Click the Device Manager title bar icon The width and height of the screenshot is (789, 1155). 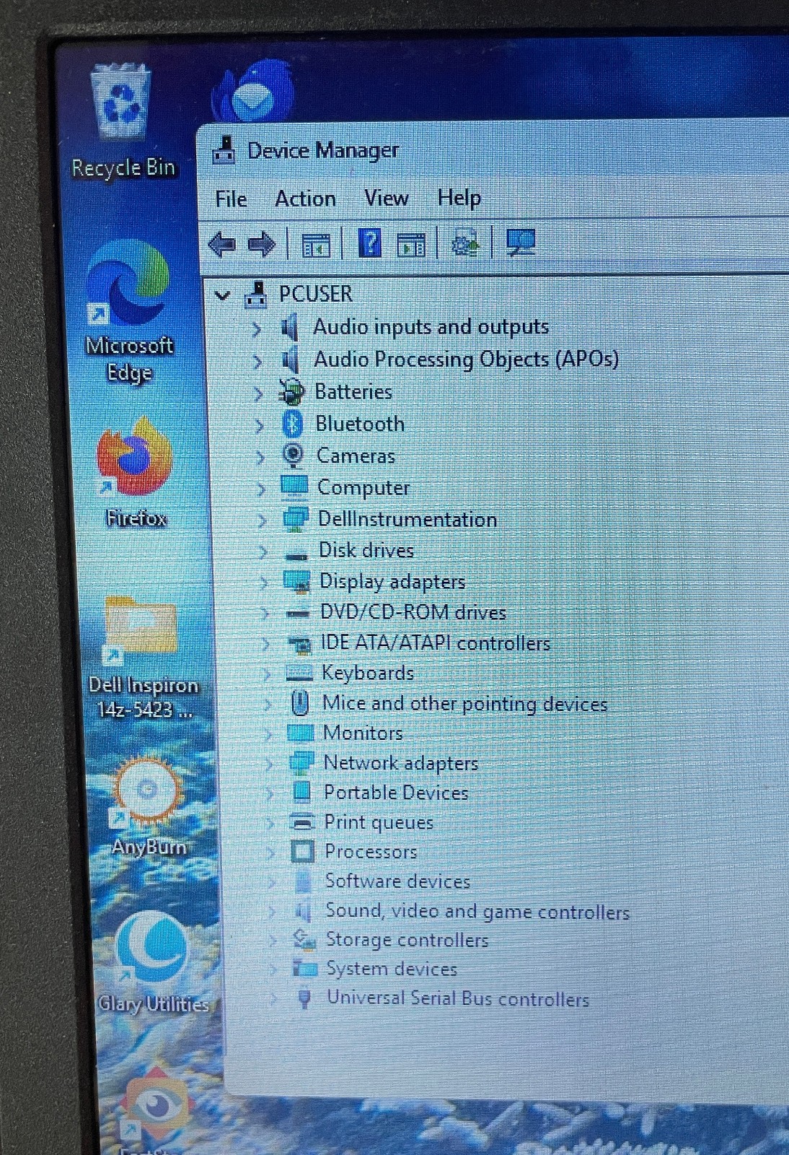click(x=224, y=150)
